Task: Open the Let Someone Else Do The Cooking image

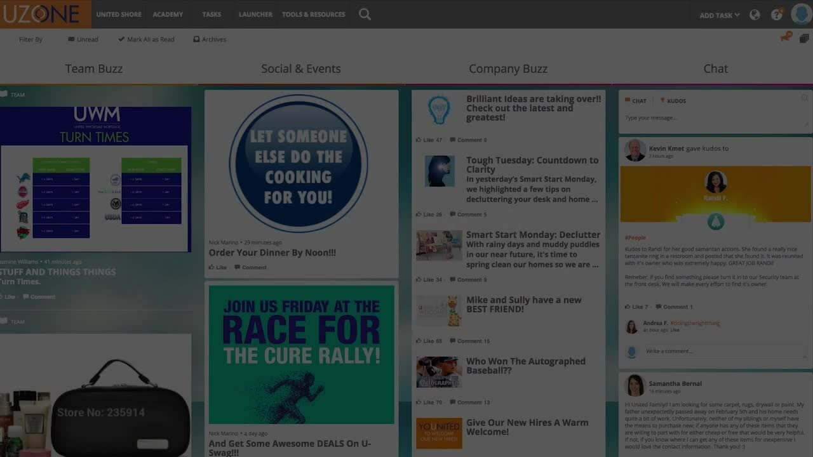Action: point(299,164)
